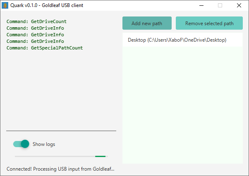This screenshot has width=249, height=176.
Task: Minimize the Quark window
Action: (x=201, y=5)
